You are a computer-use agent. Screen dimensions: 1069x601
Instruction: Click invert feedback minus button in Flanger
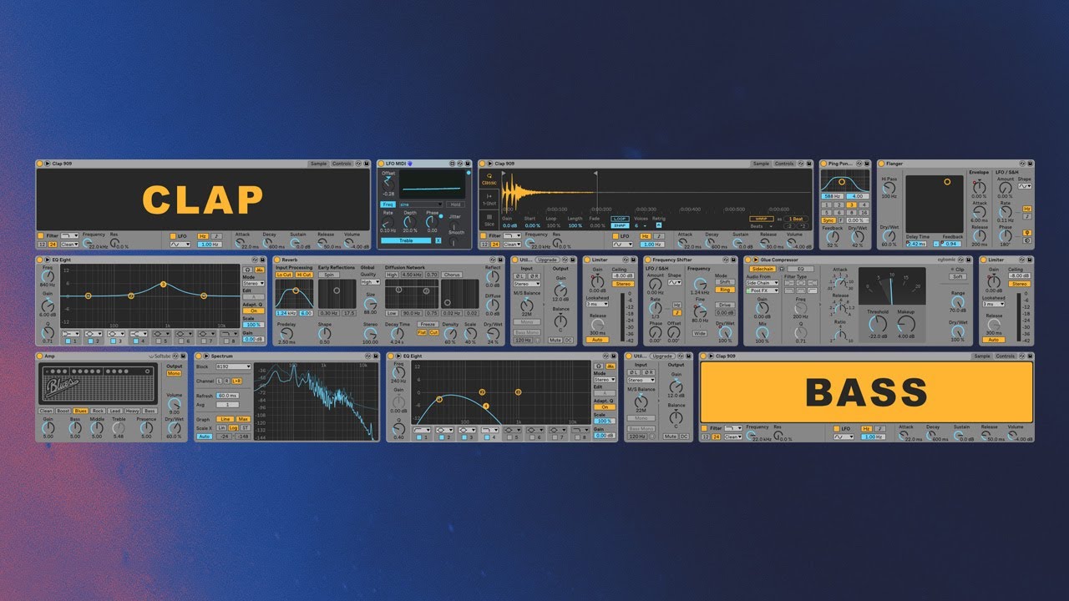click(936, 243)
